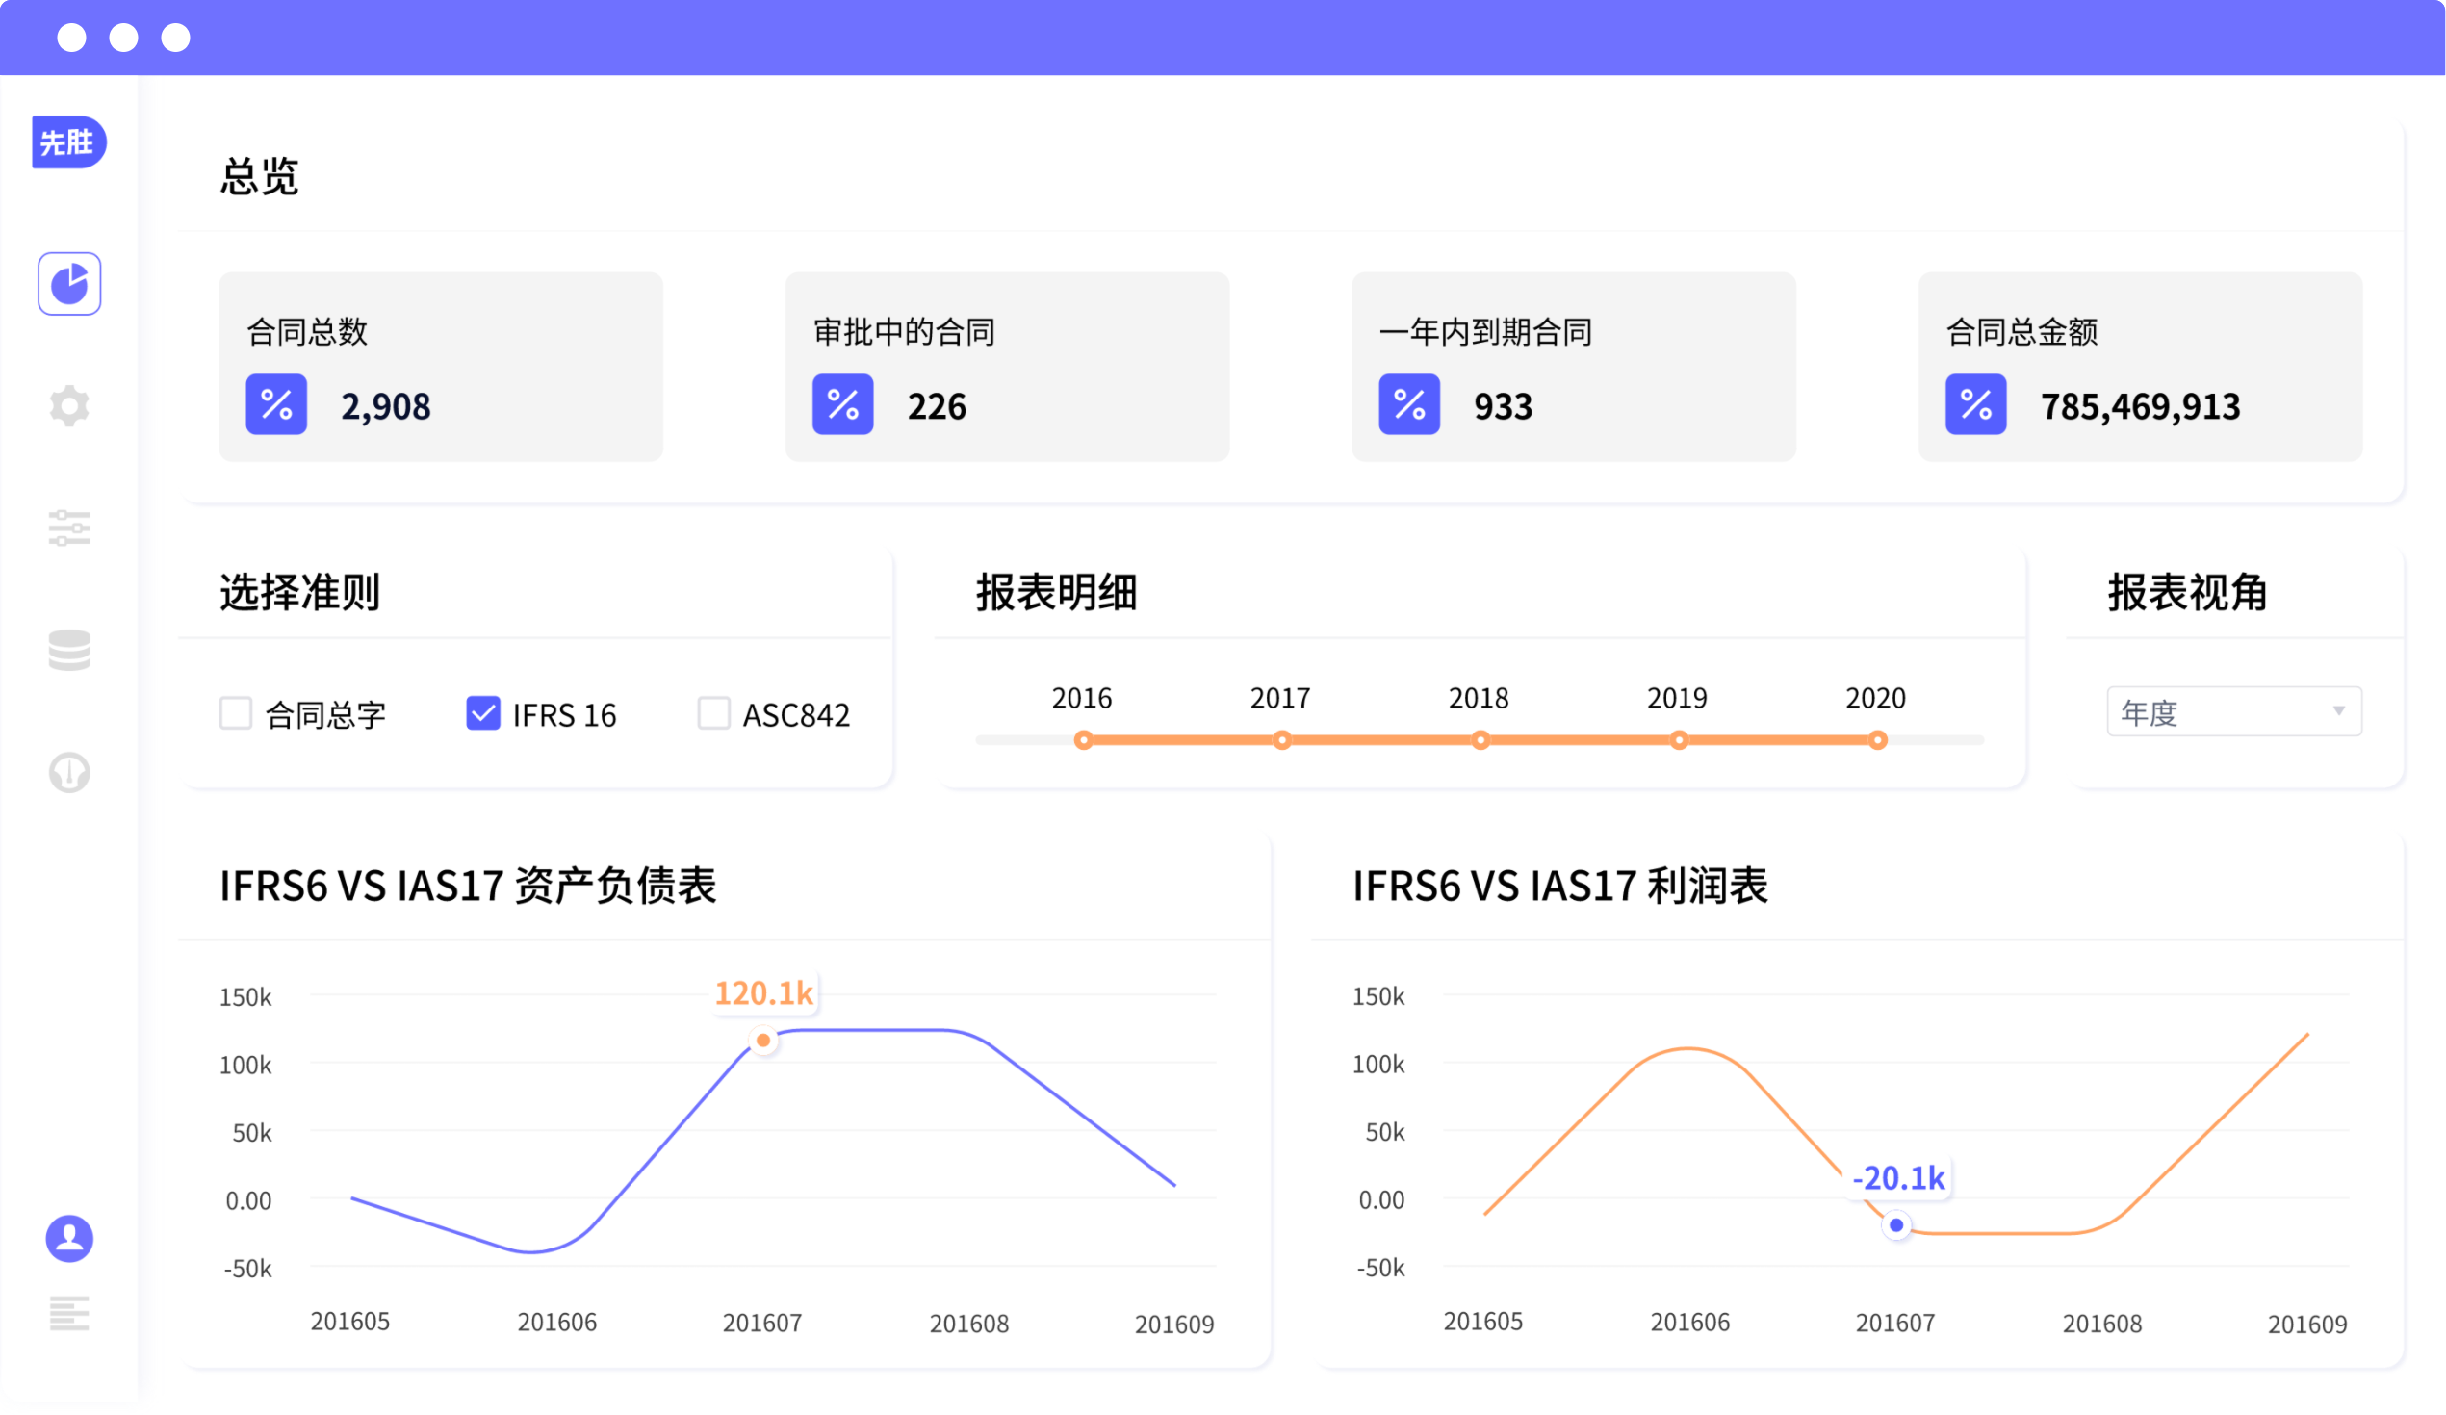Click percent icon in 合同总金额 card
This screenshot has width=2446, height=1415.
(1975, 404)
